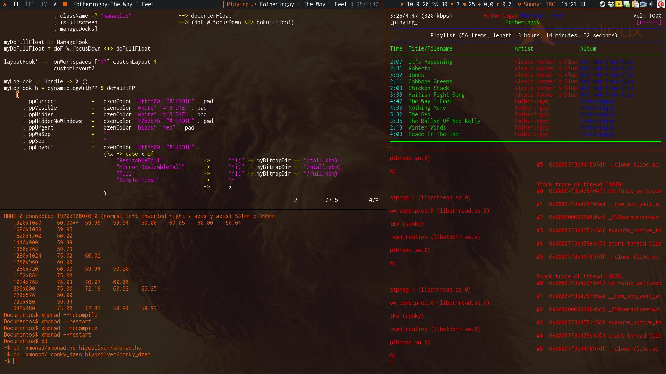Open the network connections tray icon

(643, 4)
